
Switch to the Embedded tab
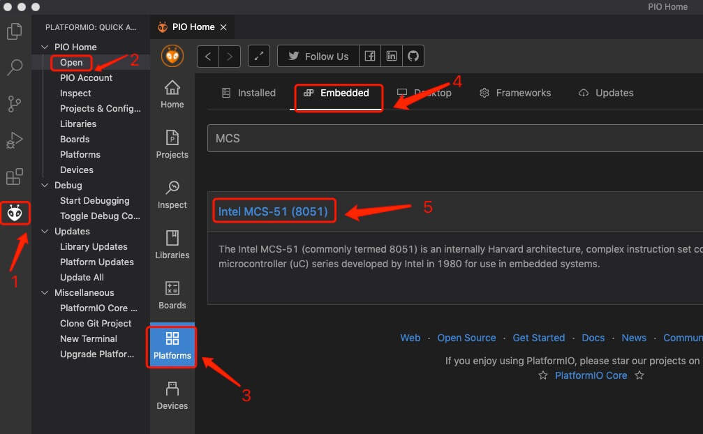click(x=338, y=93)
